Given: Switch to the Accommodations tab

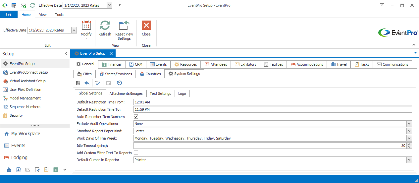Looking at the screenshot, I should point(307,64).
